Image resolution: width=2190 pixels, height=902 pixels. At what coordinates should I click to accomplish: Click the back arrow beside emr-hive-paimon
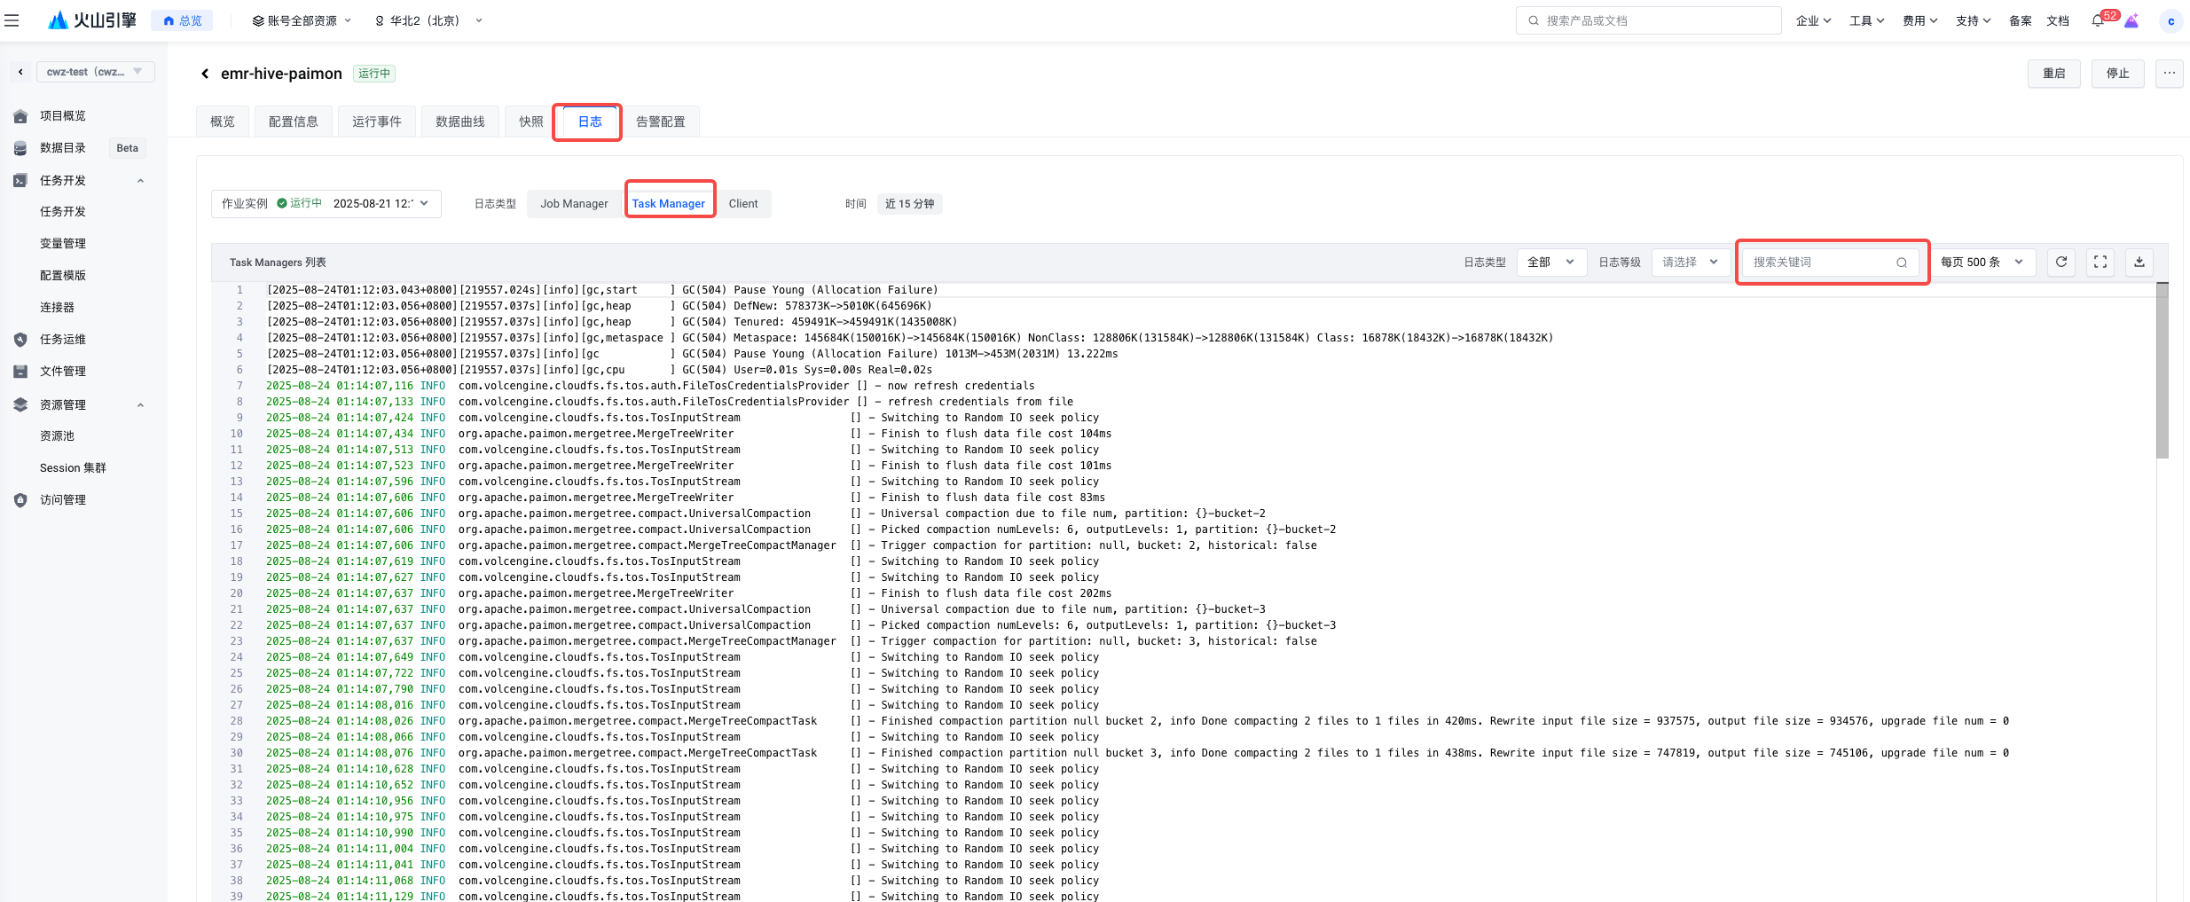[x=205, y=74]
